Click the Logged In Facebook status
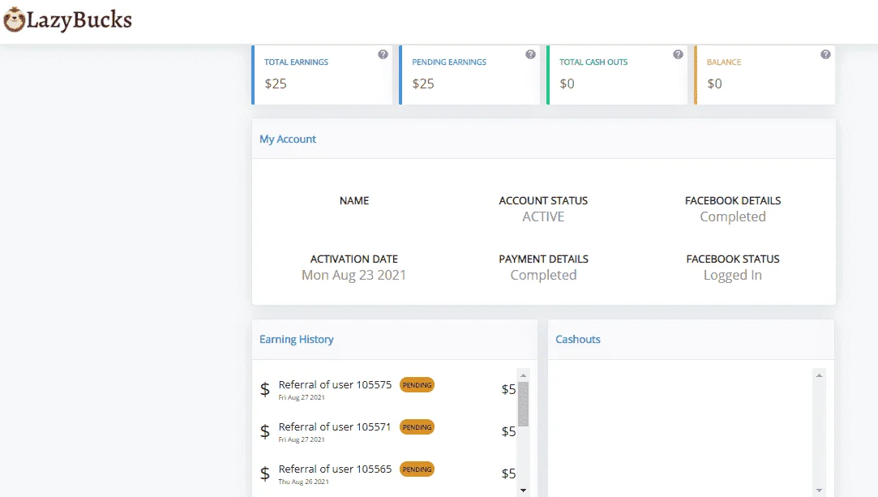The height and width of the screenshot is (497, 878). (x=733, y=275)
